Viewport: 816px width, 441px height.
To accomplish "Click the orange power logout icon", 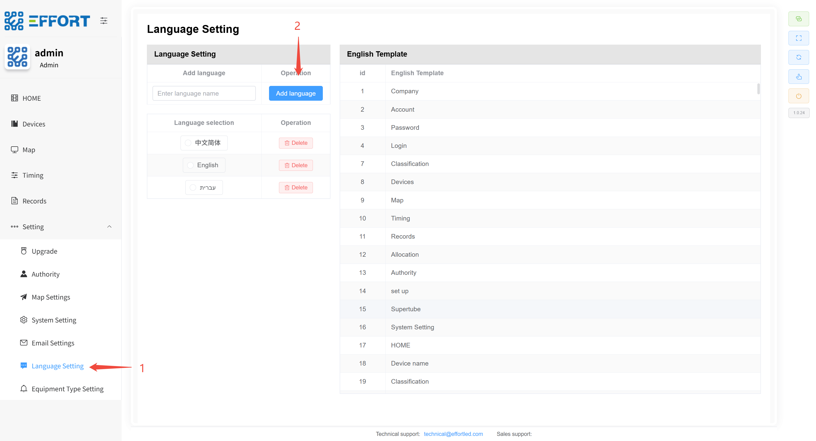I will [x=798, y=96].
